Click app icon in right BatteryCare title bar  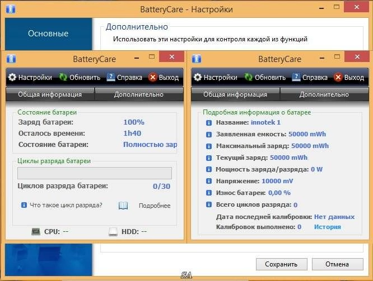tap(197, 59)
